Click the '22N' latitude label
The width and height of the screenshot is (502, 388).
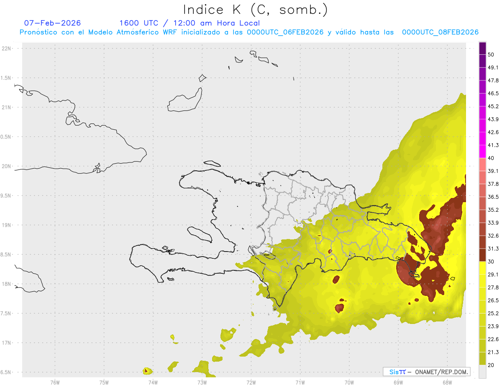tap(6, 49)
